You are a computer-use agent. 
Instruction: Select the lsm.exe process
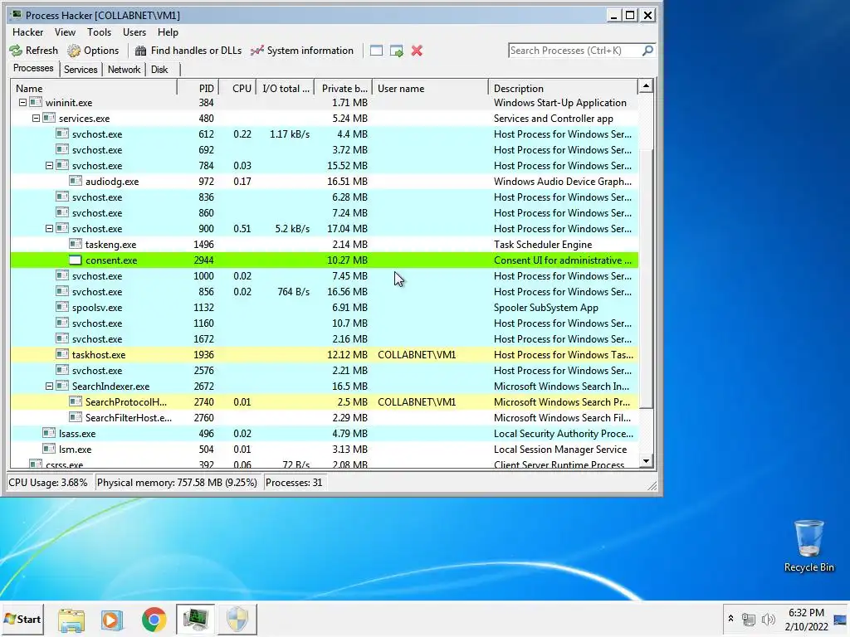coord(325,449)
